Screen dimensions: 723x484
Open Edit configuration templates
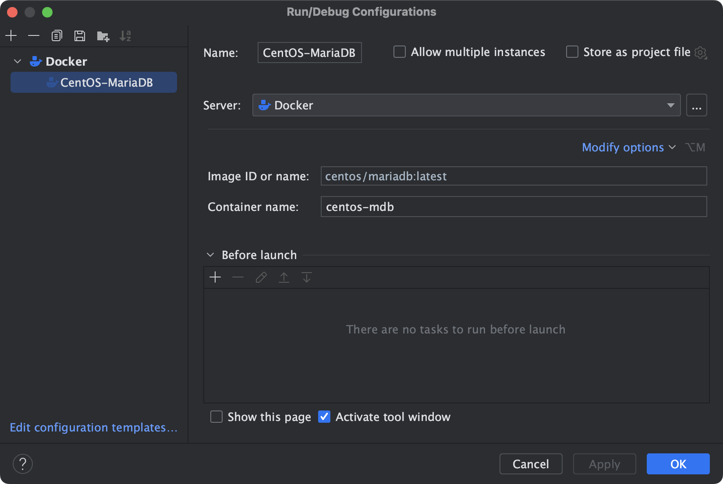click(x=94, y=428)
